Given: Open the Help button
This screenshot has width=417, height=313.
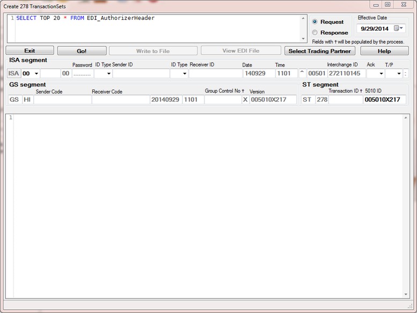Looking at the screenshot, I should pos(384,51).
